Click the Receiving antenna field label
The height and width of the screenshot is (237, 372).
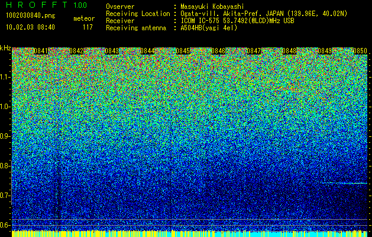click(x=136, y=28)
